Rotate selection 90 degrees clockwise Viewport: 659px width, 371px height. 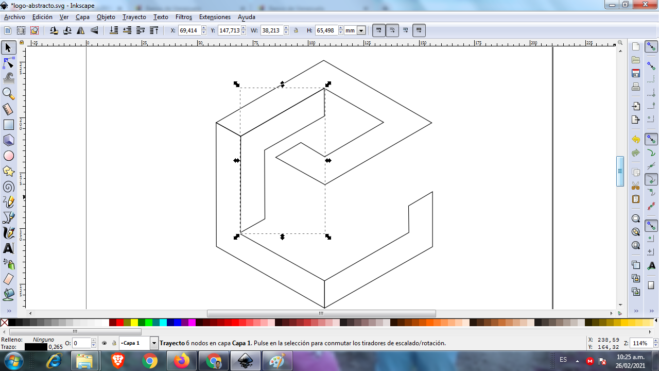[x=67, y=30]
